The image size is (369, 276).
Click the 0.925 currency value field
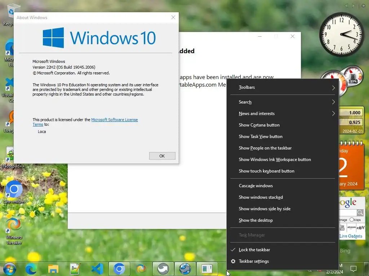[351, 122]
